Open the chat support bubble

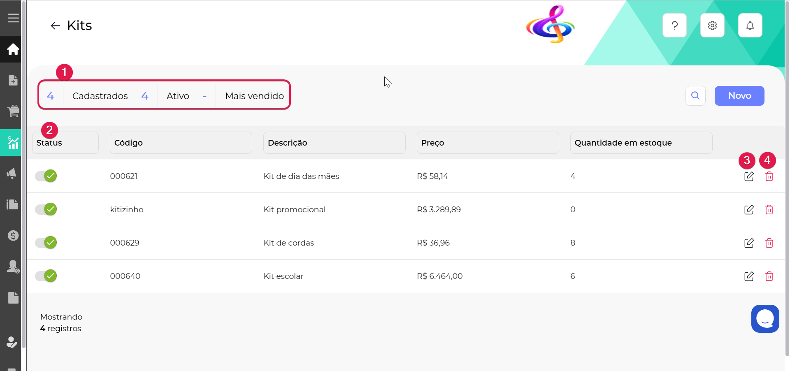point(765,319)
